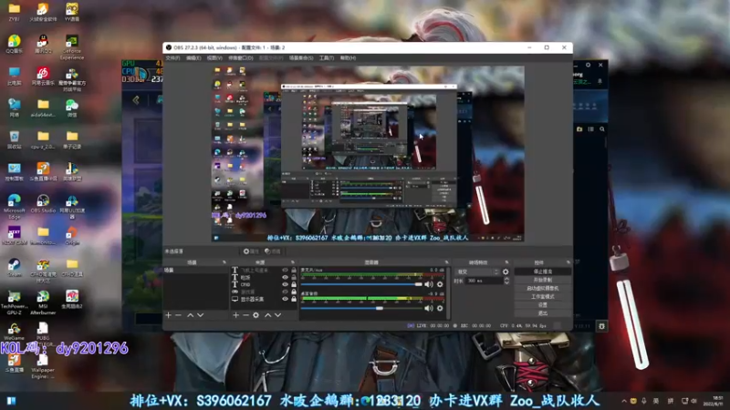Open the TechPowerUp GPU-Z desktop icon
The height and width of the screenshot is (410, 730).
(14, 302)
